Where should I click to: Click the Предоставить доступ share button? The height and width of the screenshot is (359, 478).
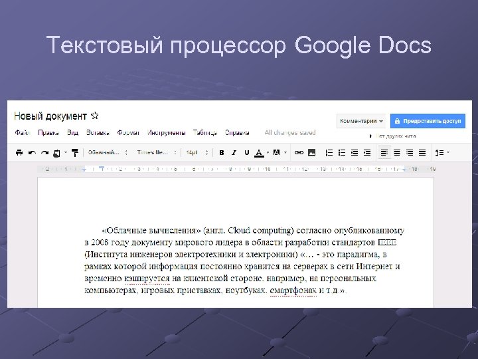pyautogui.click(x=428, y=121)
